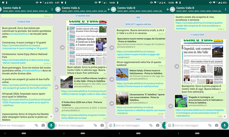
Task: Open the three-dot menu in the 11 LUGLIO 2020 chat
Action: [x=226, y=9]
